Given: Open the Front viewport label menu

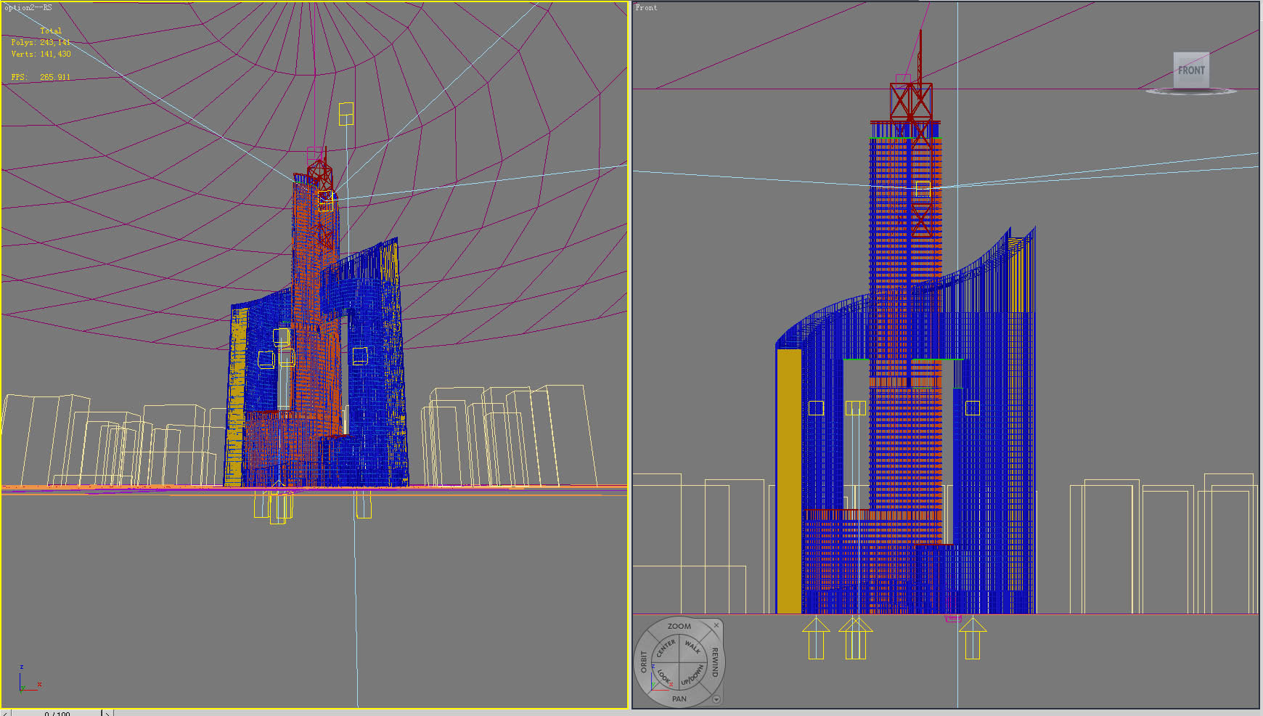Looking at the screenshot, I should tap(645, 7).
